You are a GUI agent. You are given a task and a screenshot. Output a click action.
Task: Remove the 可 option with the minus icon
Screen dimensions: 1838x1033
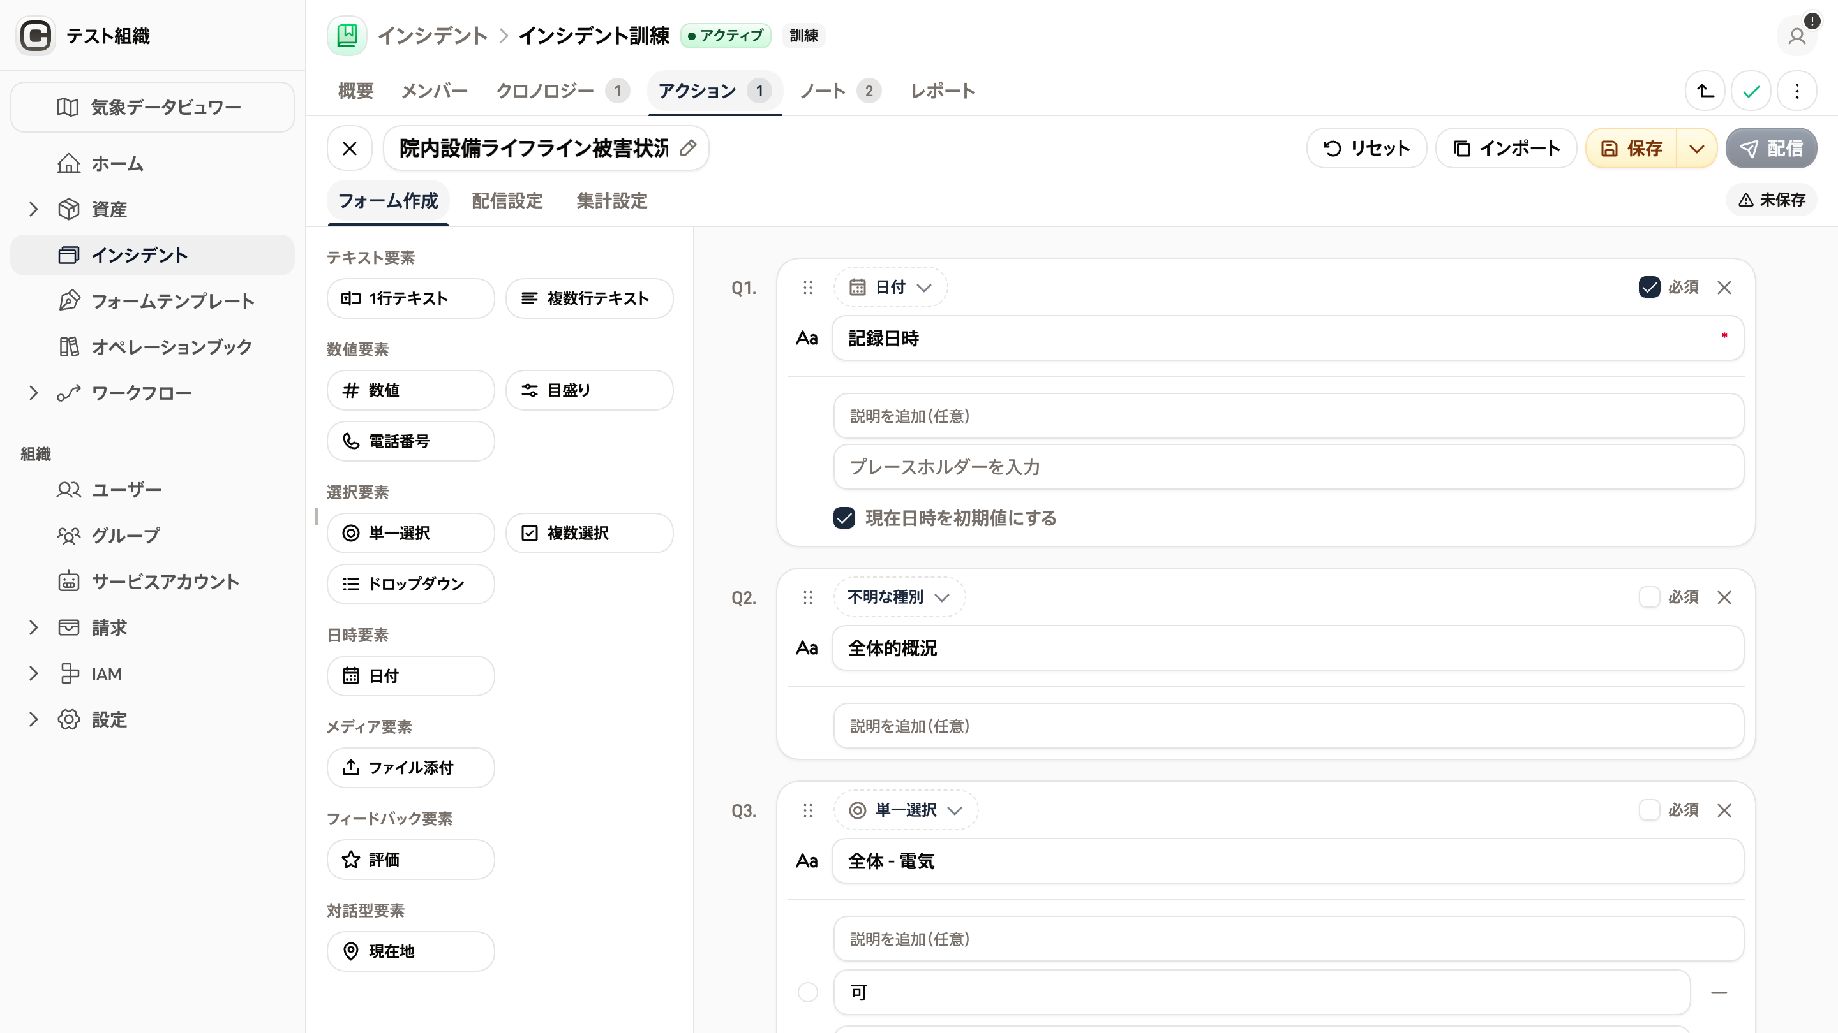coord(1719,992)
